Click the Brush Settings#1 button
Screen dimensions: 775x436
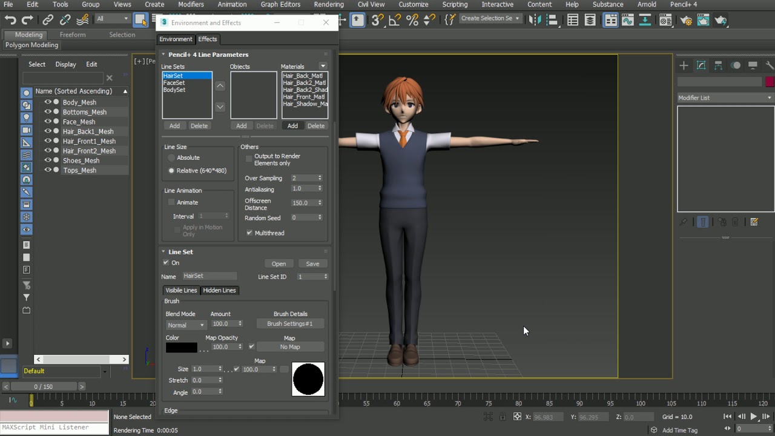290,324
